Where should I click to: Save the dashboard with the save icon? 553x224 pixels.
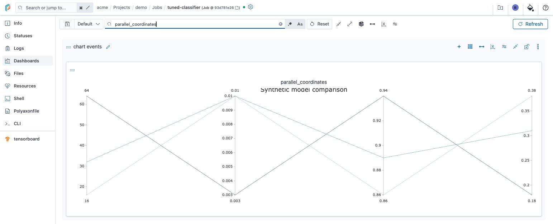[x=67, y=24]
